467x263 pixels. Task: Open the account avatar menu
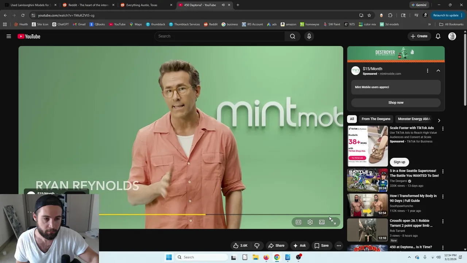pos(452,36)
